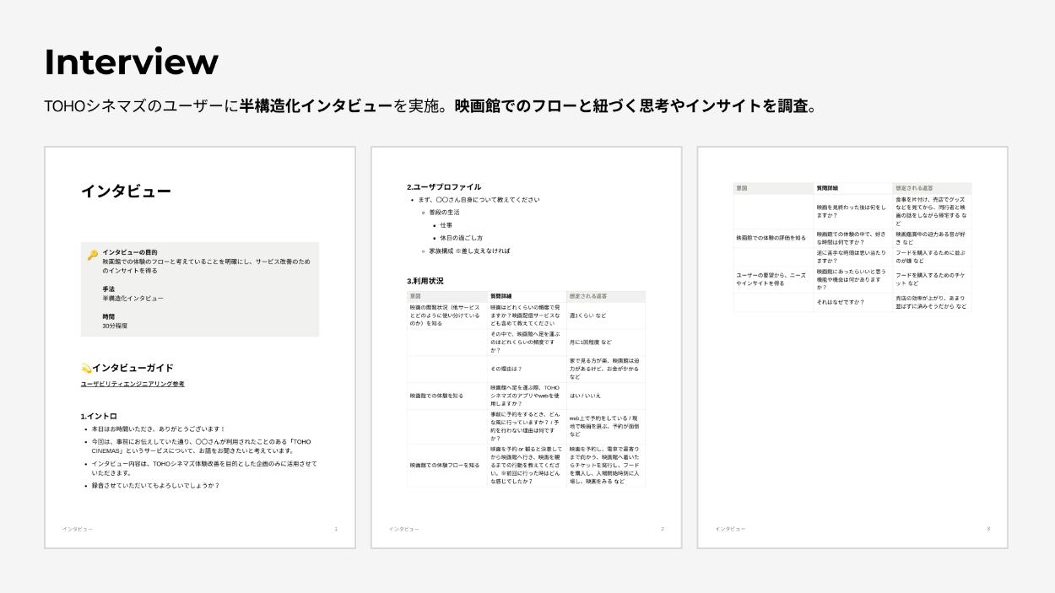This screenshot has width=1055, height=593.
Task: Click the 手法 label in the callout box
Action: 108,288
